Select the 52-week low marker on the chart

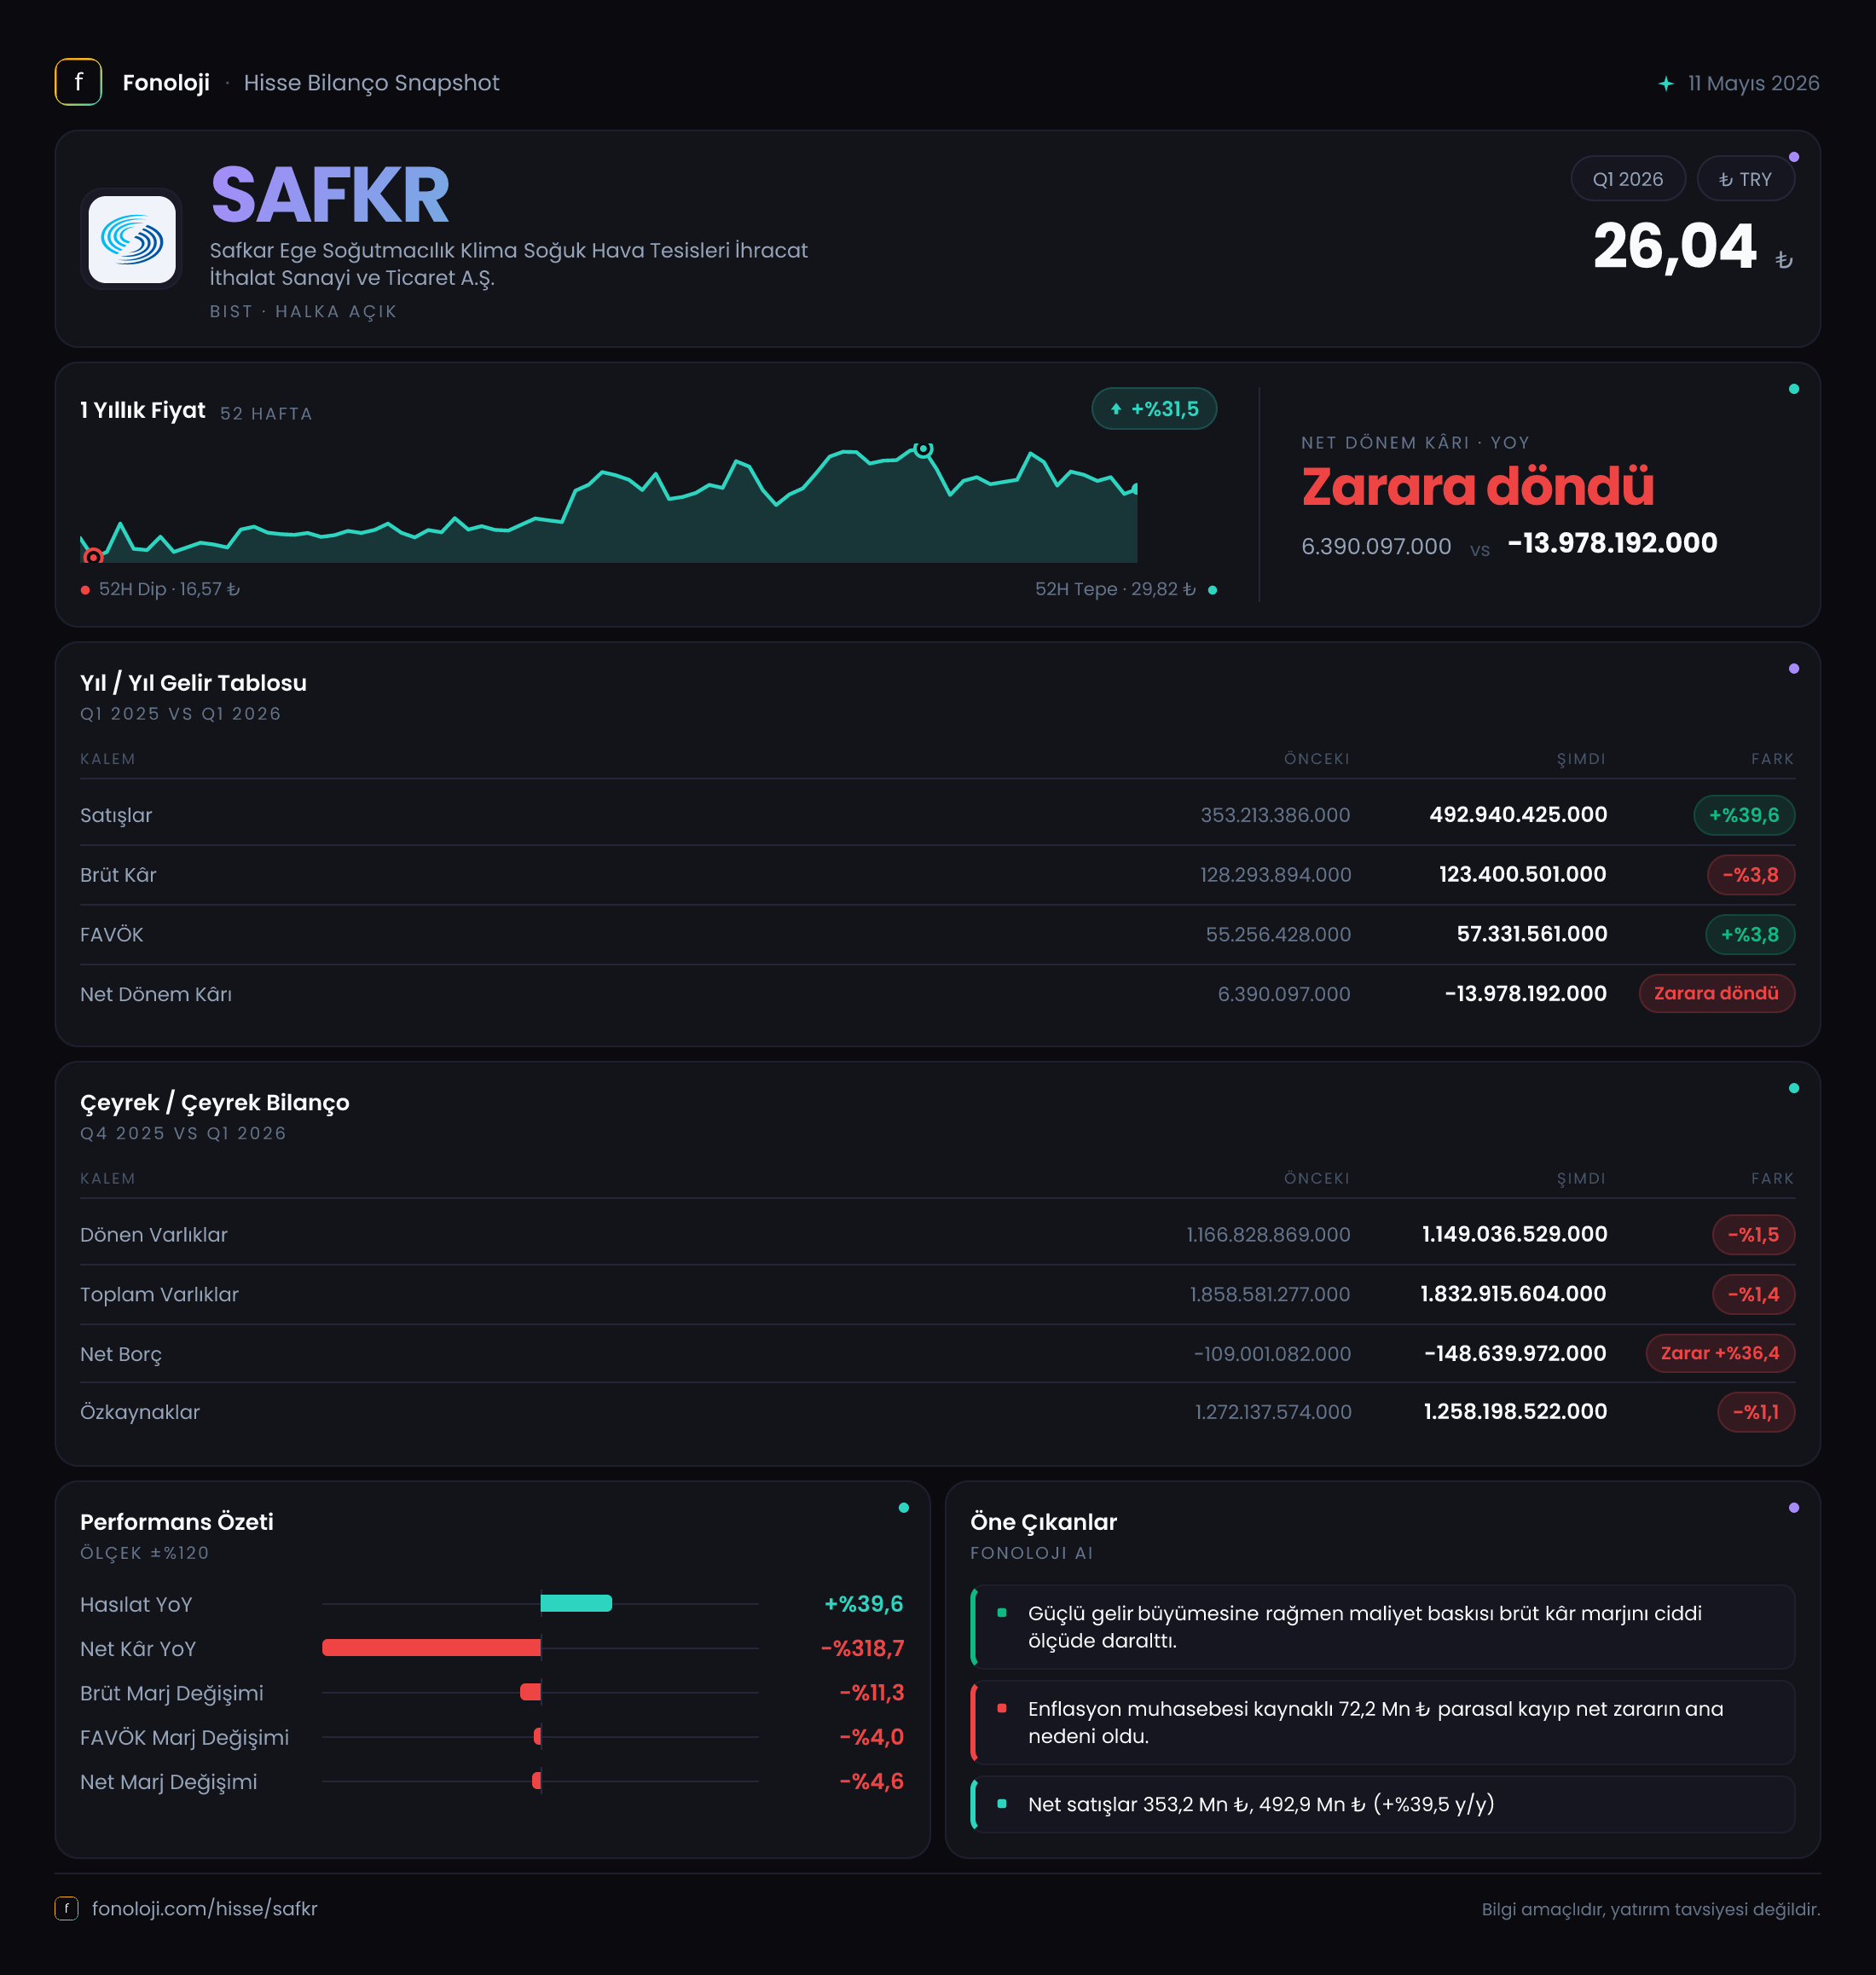[x=93, y=556]
